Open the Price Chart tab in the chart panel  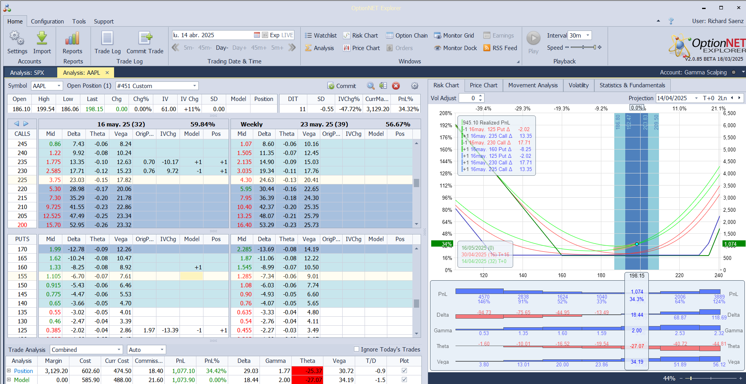point(483,85)
